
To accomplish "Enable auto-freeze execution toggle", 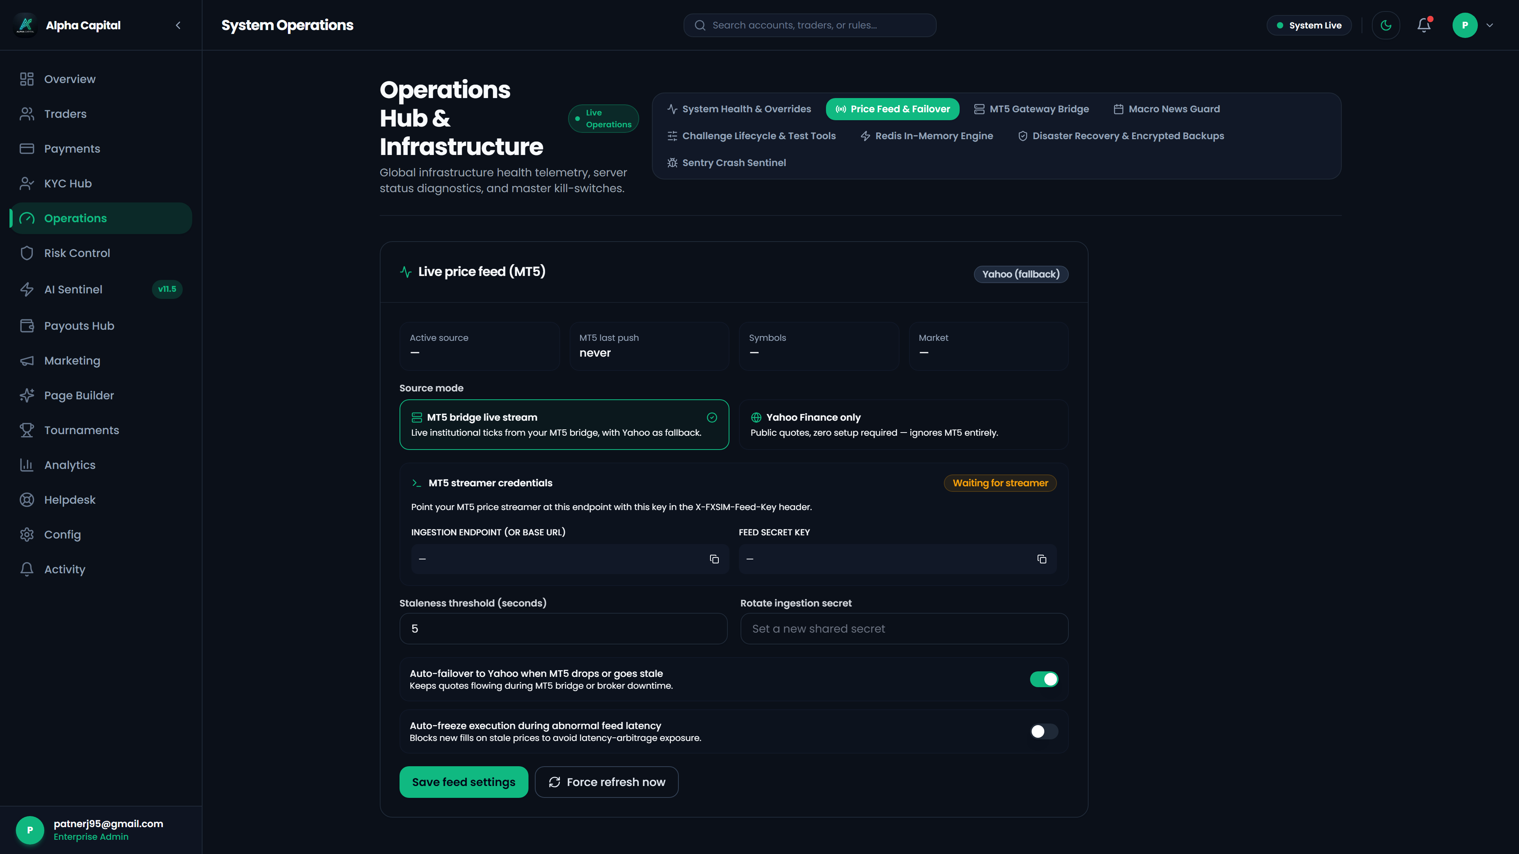I will pyautogui.click(x=1044, y=731).
